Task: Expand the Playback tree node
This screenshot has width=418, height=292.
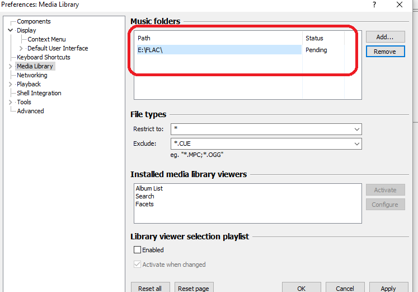Action: click(x=11, y=84)
